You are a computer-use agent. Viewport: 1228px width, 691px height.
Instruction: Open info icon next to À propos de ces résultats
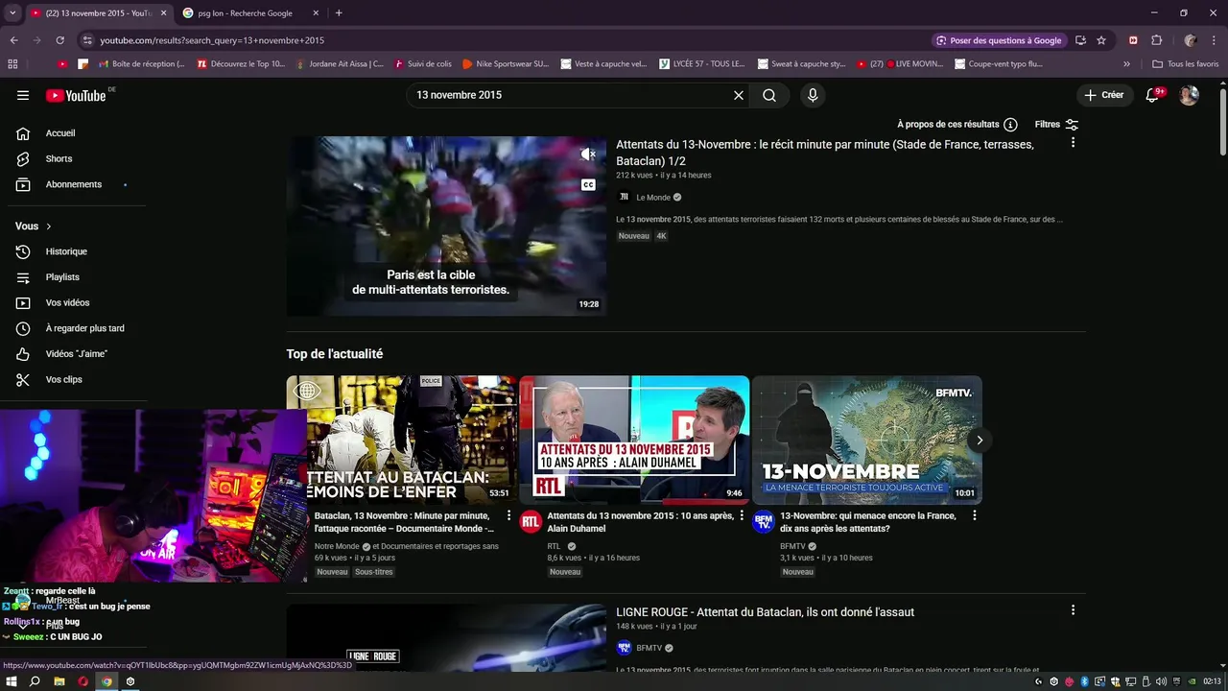1010,125
